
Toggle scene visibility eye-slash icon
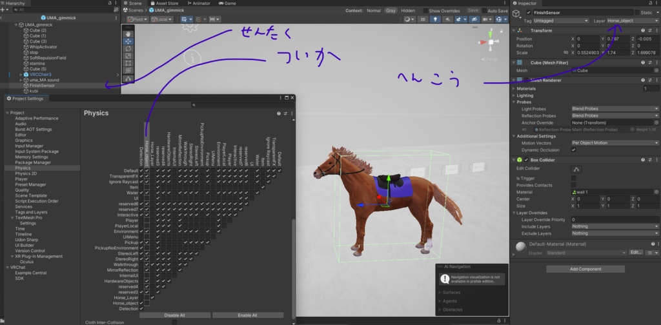(474, 19)
